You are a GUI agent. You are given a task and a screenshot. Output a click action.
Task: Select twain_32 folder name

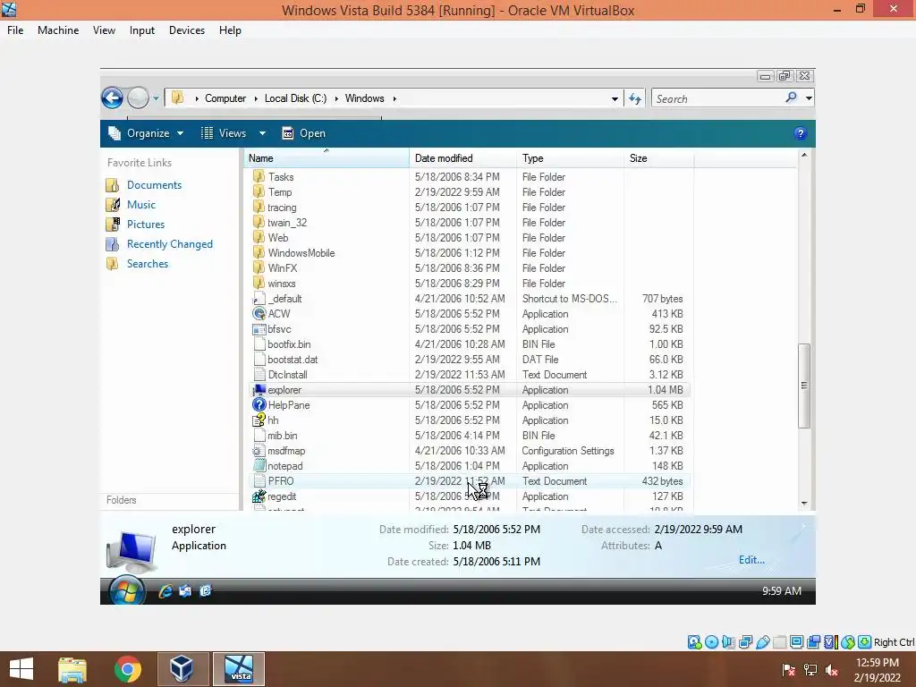tap(287, 223)
